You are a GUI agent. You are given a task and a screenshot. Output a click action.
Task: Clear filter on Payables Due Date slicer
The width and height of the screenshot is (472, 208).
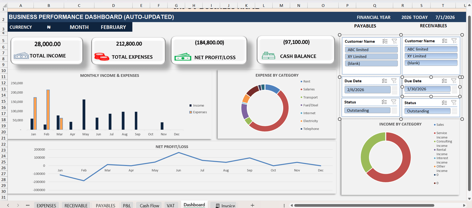click(x=394, y=81)
